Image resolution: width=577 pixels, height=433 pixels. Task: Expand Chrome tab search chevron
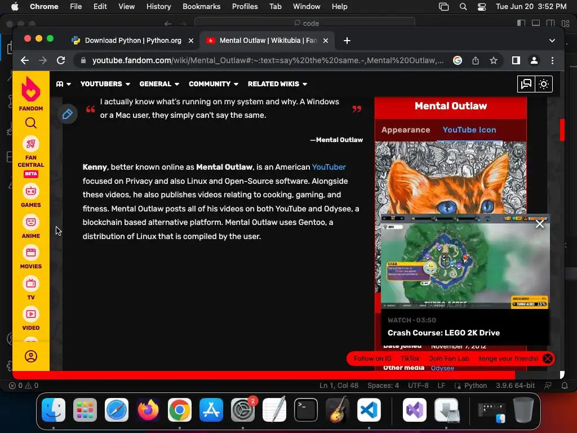(x=552, y=41)
